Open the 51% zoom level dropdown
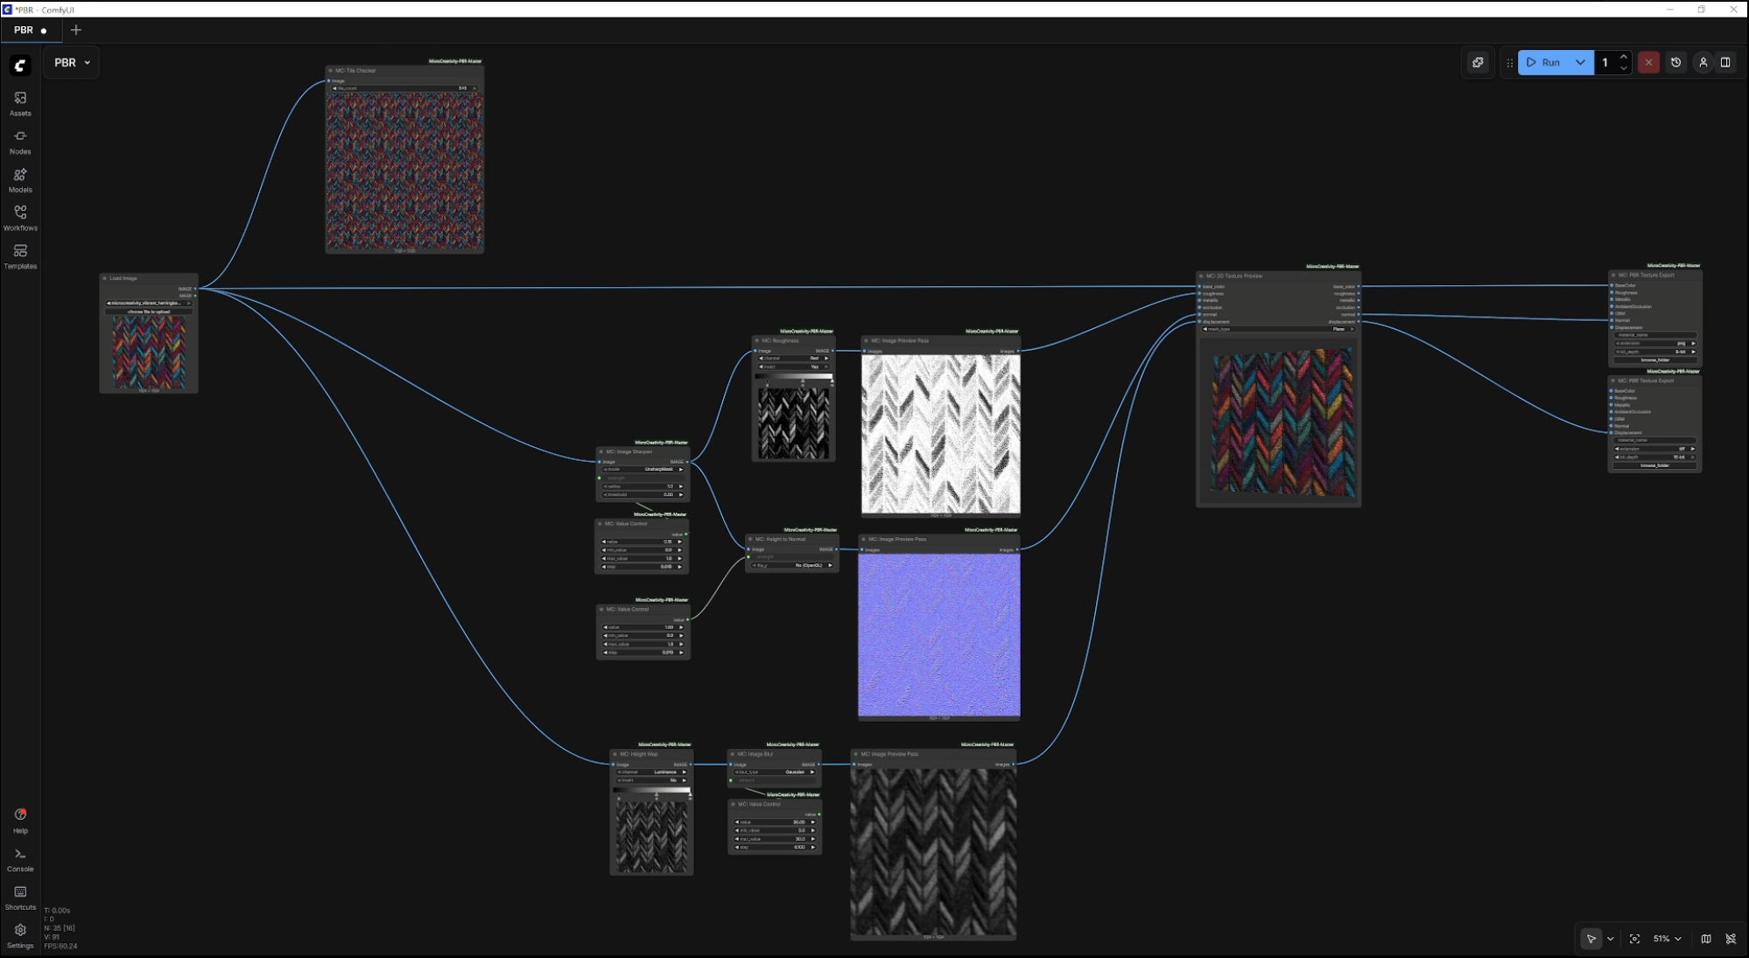The width and height of the screenshot is (1749, 958). click(x=1667, y=939)
